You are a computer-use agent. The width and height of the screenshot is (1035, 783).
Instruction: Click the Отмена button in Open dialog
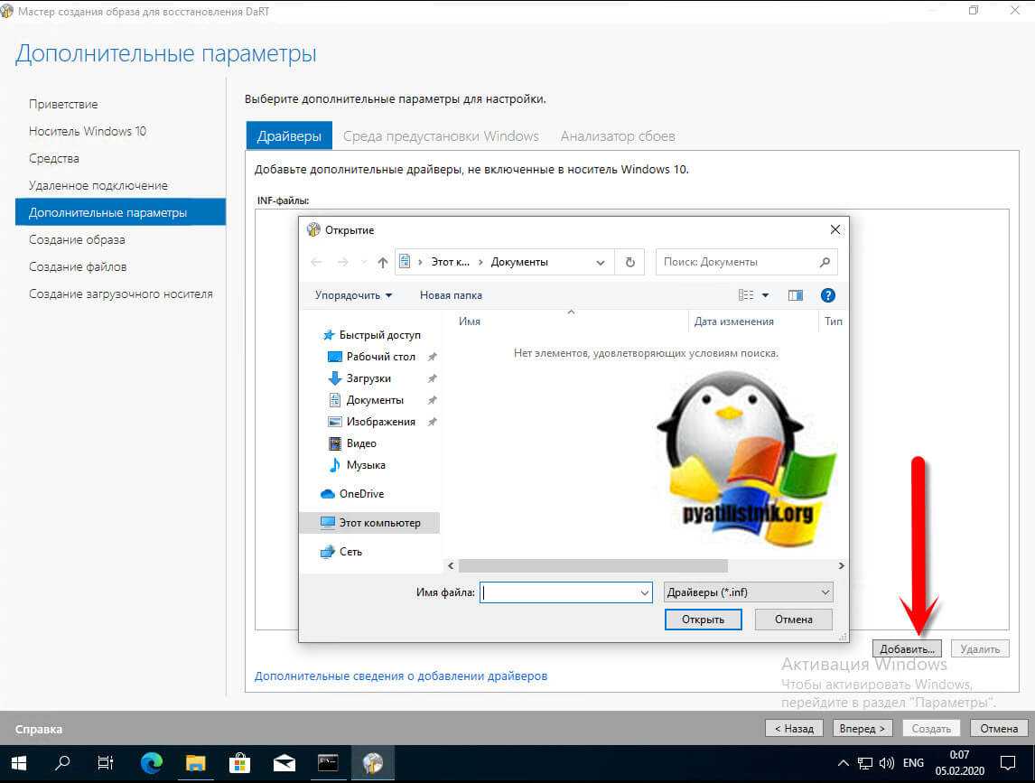coord(793,620)
